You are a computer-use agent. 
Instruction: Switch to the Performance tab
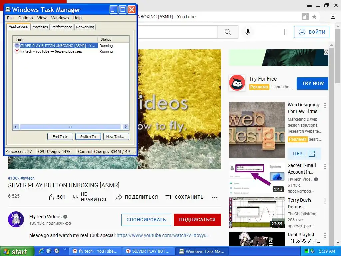coord(62,27)
